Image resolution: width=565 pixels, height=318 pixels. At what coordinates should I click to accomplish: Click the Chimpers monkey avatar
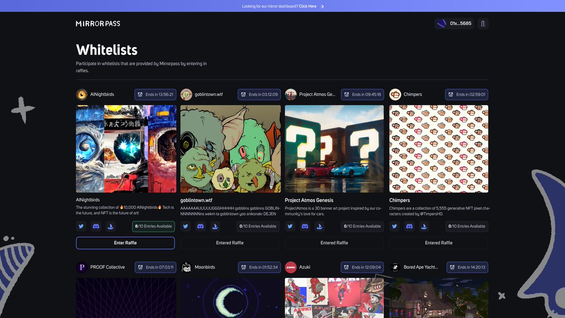[x=395, y=94]
